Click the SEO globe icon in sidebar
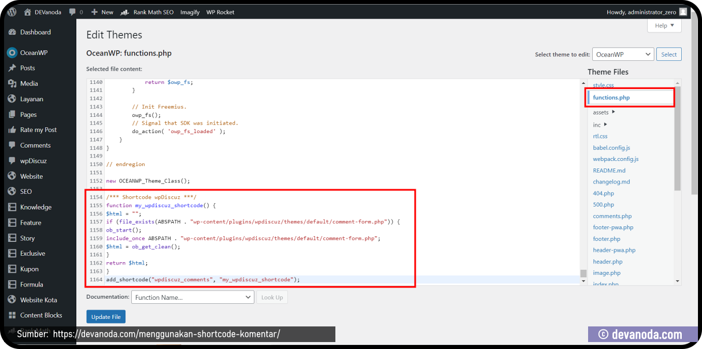The image size is (702, 349). click(12, 192)
